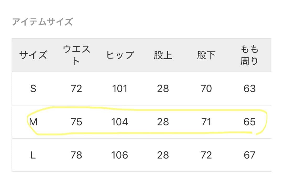Click the アイテムサイズ heading
The image size is (283, 188).
pyautogui.click(x=42, y=22)
